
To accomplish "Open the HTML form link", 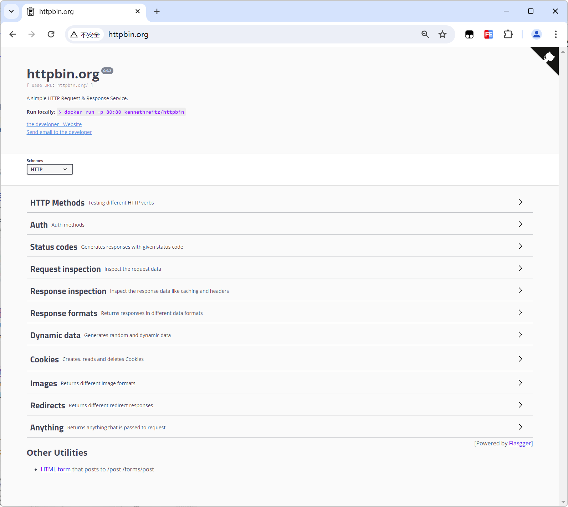I will click(x=56, y=469).
